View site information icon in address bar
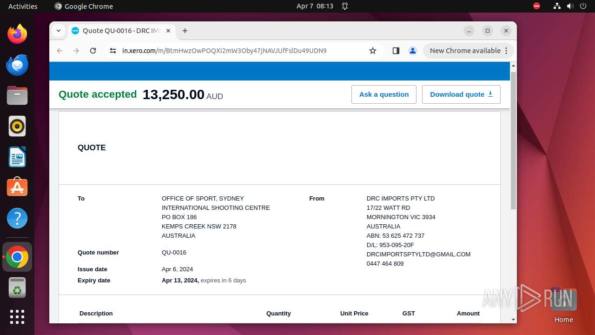595x335 pixels. point(113,51)
